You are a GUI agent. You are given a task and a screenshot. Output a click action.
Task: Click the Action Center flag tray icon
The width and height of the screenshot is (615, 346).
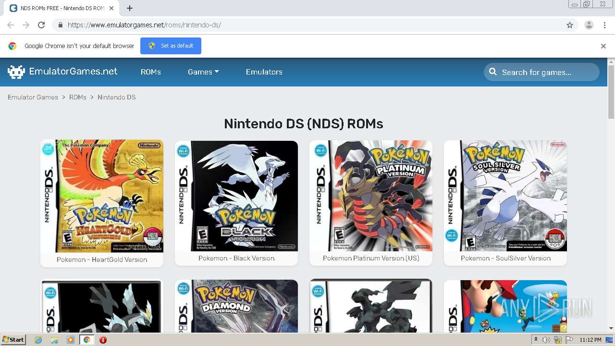569,340
